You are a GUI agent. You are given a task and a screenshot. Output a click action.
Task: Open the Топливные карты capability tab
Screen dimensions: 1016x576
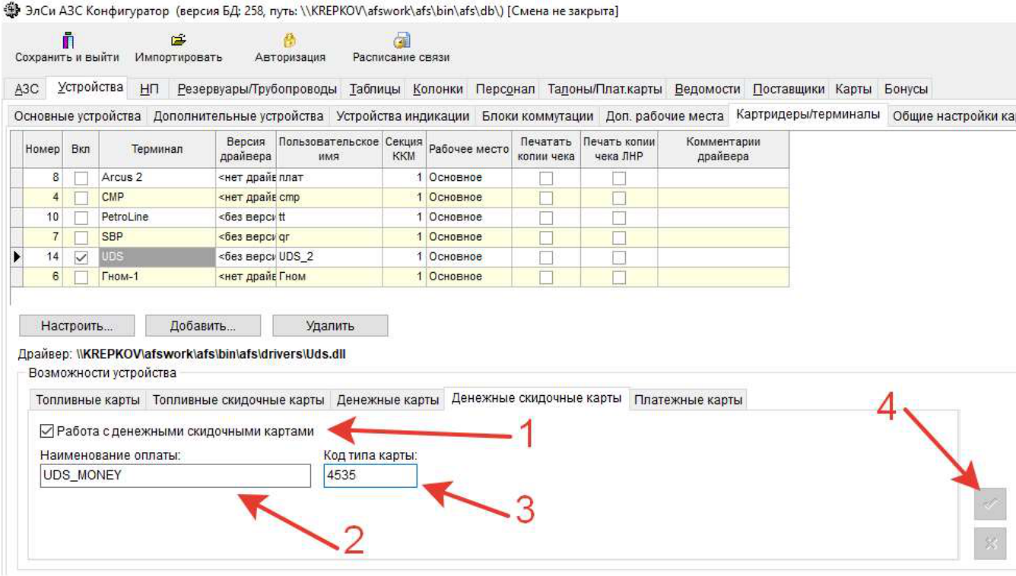pyautogui.click(x=87, y=400)
